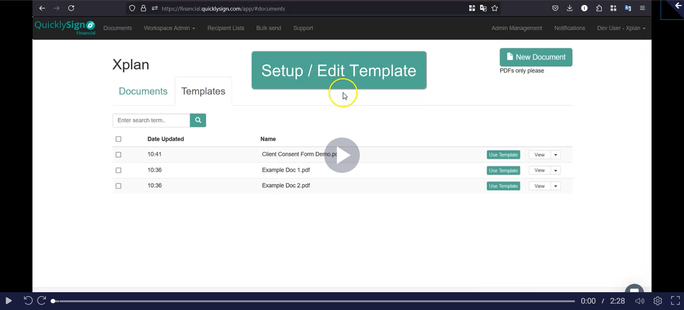Screen dimensions: 684x310
Task: Click play icon in video control bar
Action: click(9, 301)
